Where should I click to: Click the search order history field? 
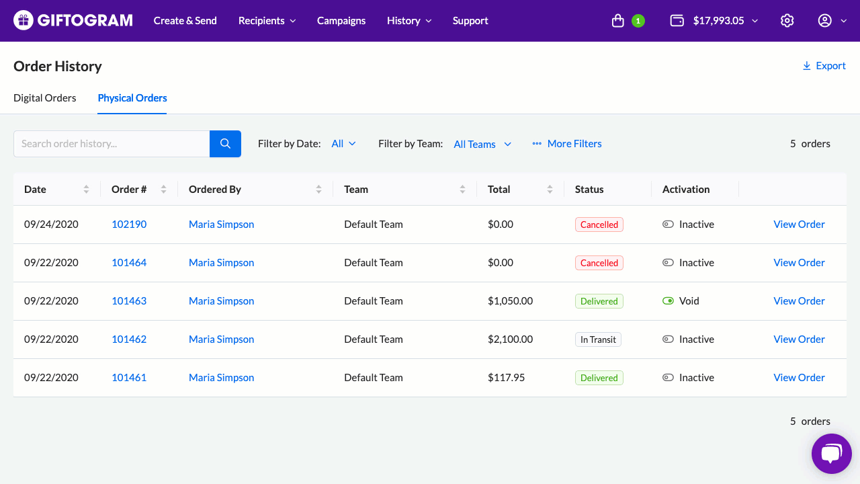tap(112, 144)
